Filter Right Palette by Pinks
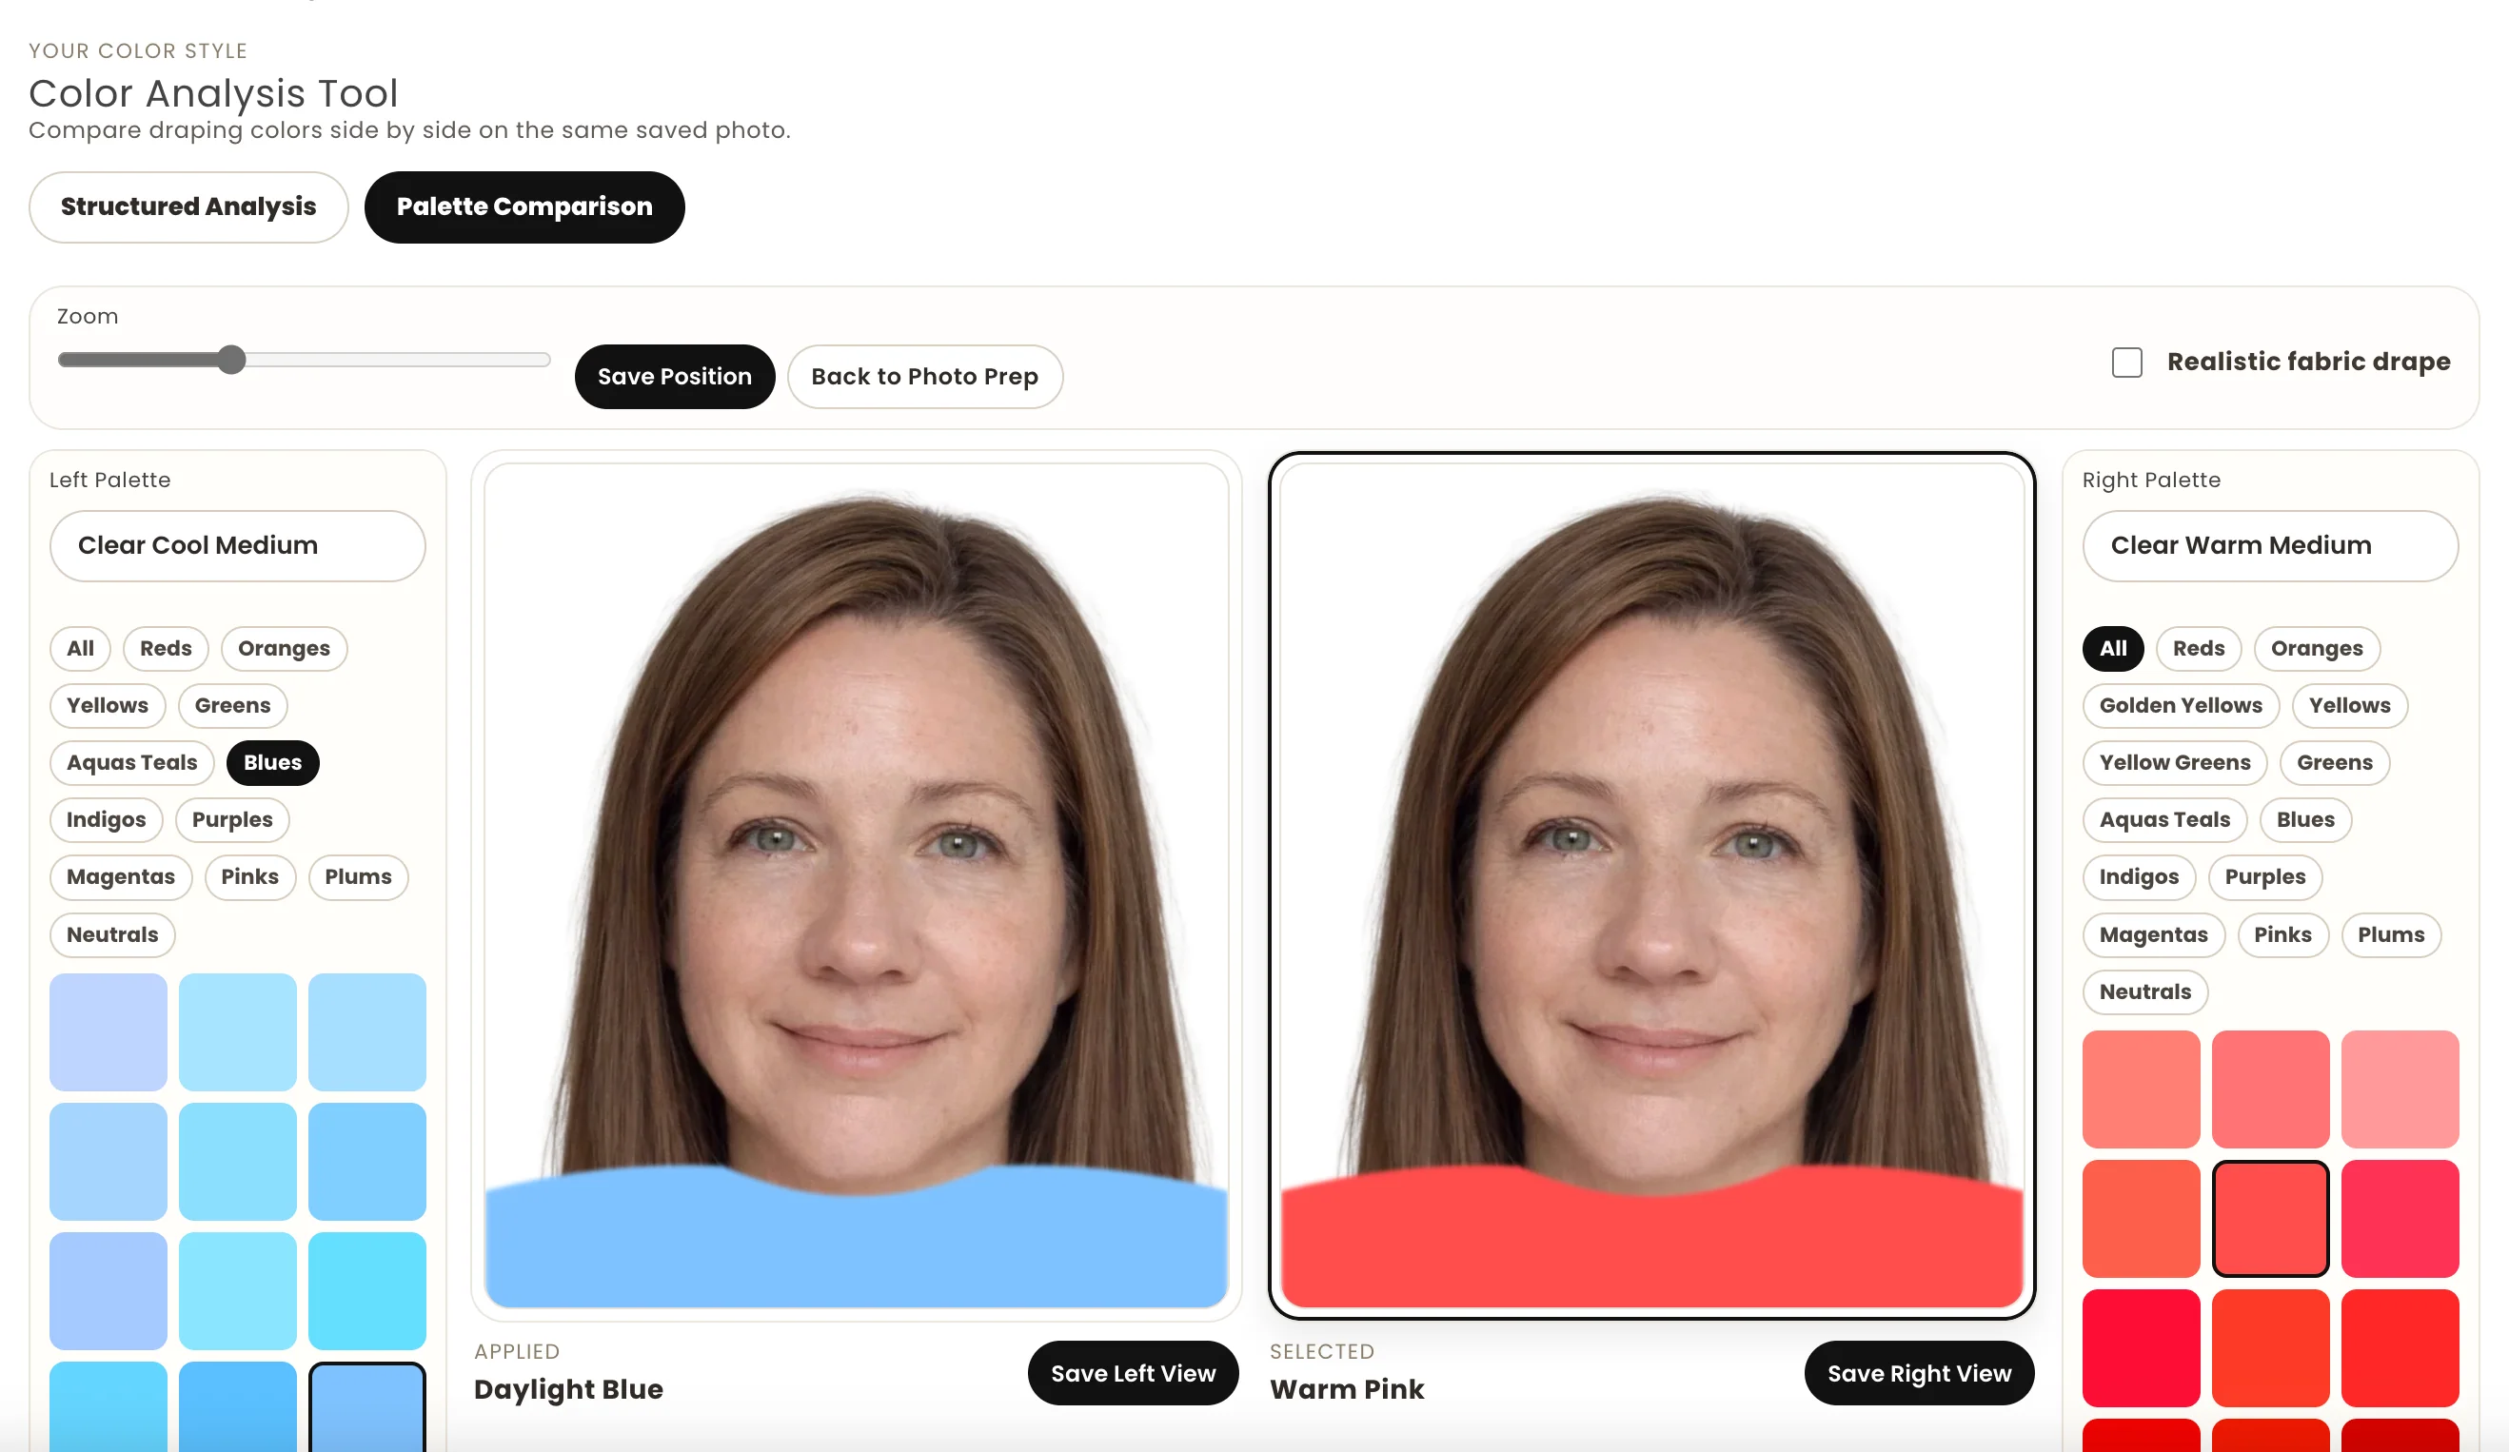Image resolution: width=2509 pixels, height=1452 pixels. (x=2283, y=934)
